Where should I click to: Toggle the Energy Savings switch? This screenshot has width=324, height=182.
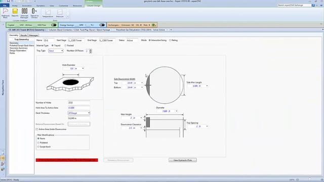(x=102, y=25)
